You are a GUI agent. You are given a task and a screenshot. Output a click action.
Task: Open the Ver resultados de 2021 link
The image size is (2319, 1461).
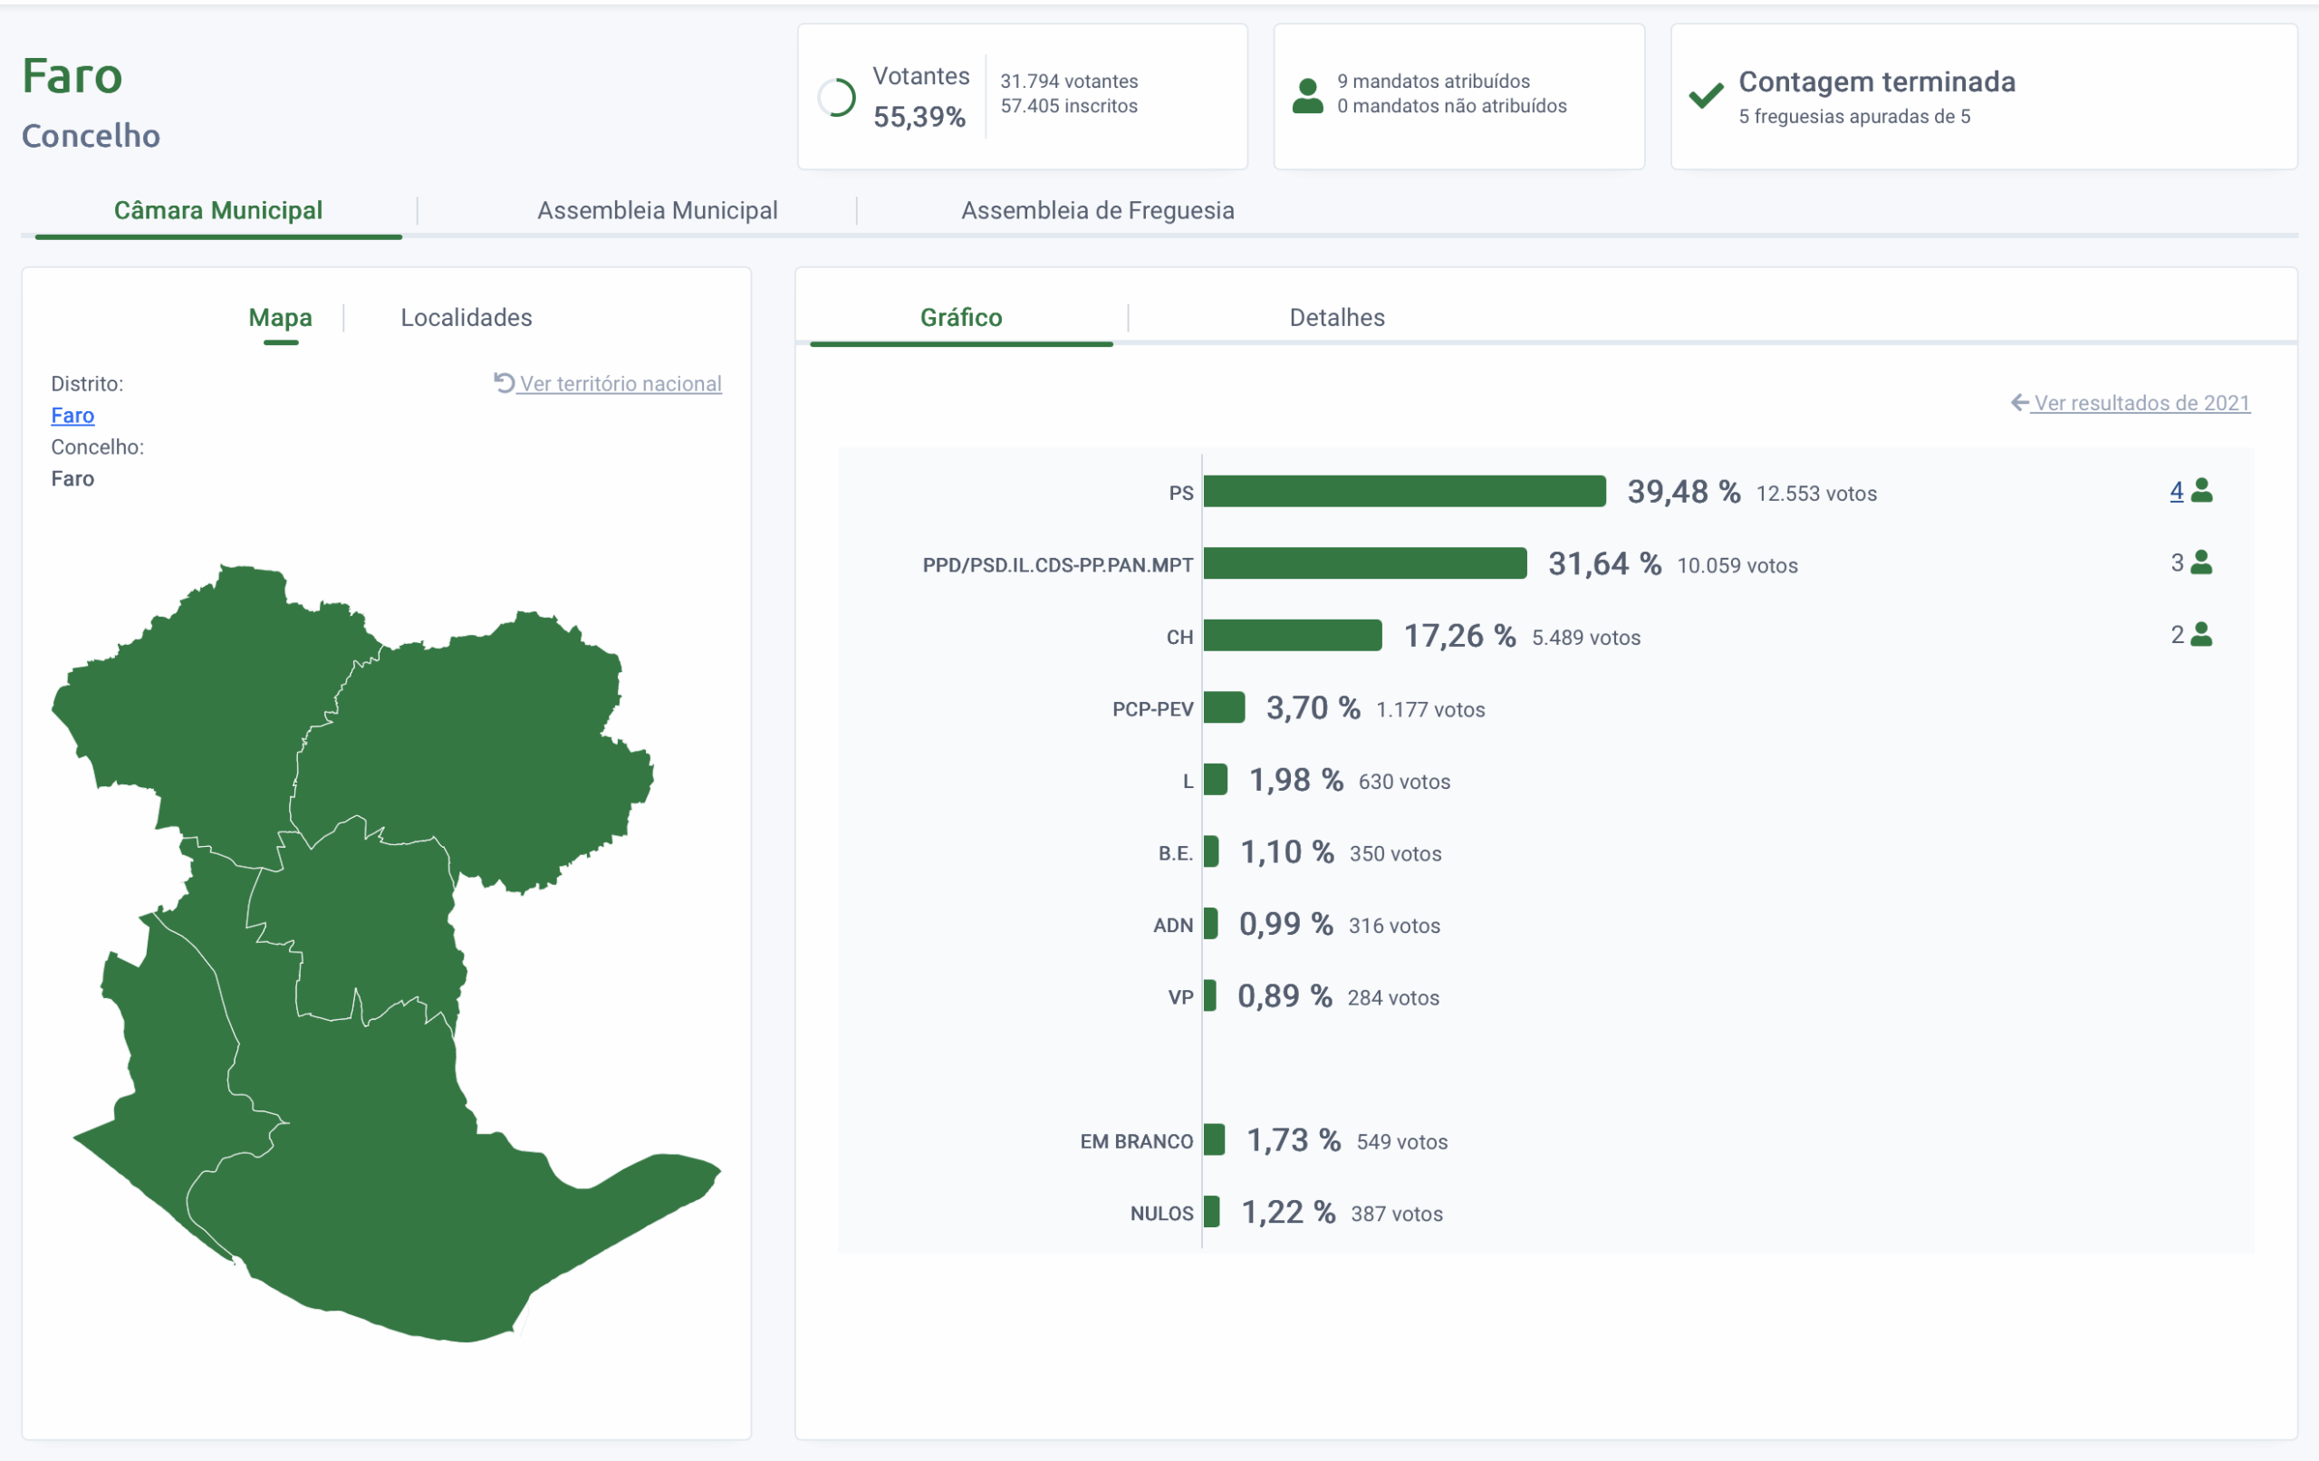coord(2141,404)
